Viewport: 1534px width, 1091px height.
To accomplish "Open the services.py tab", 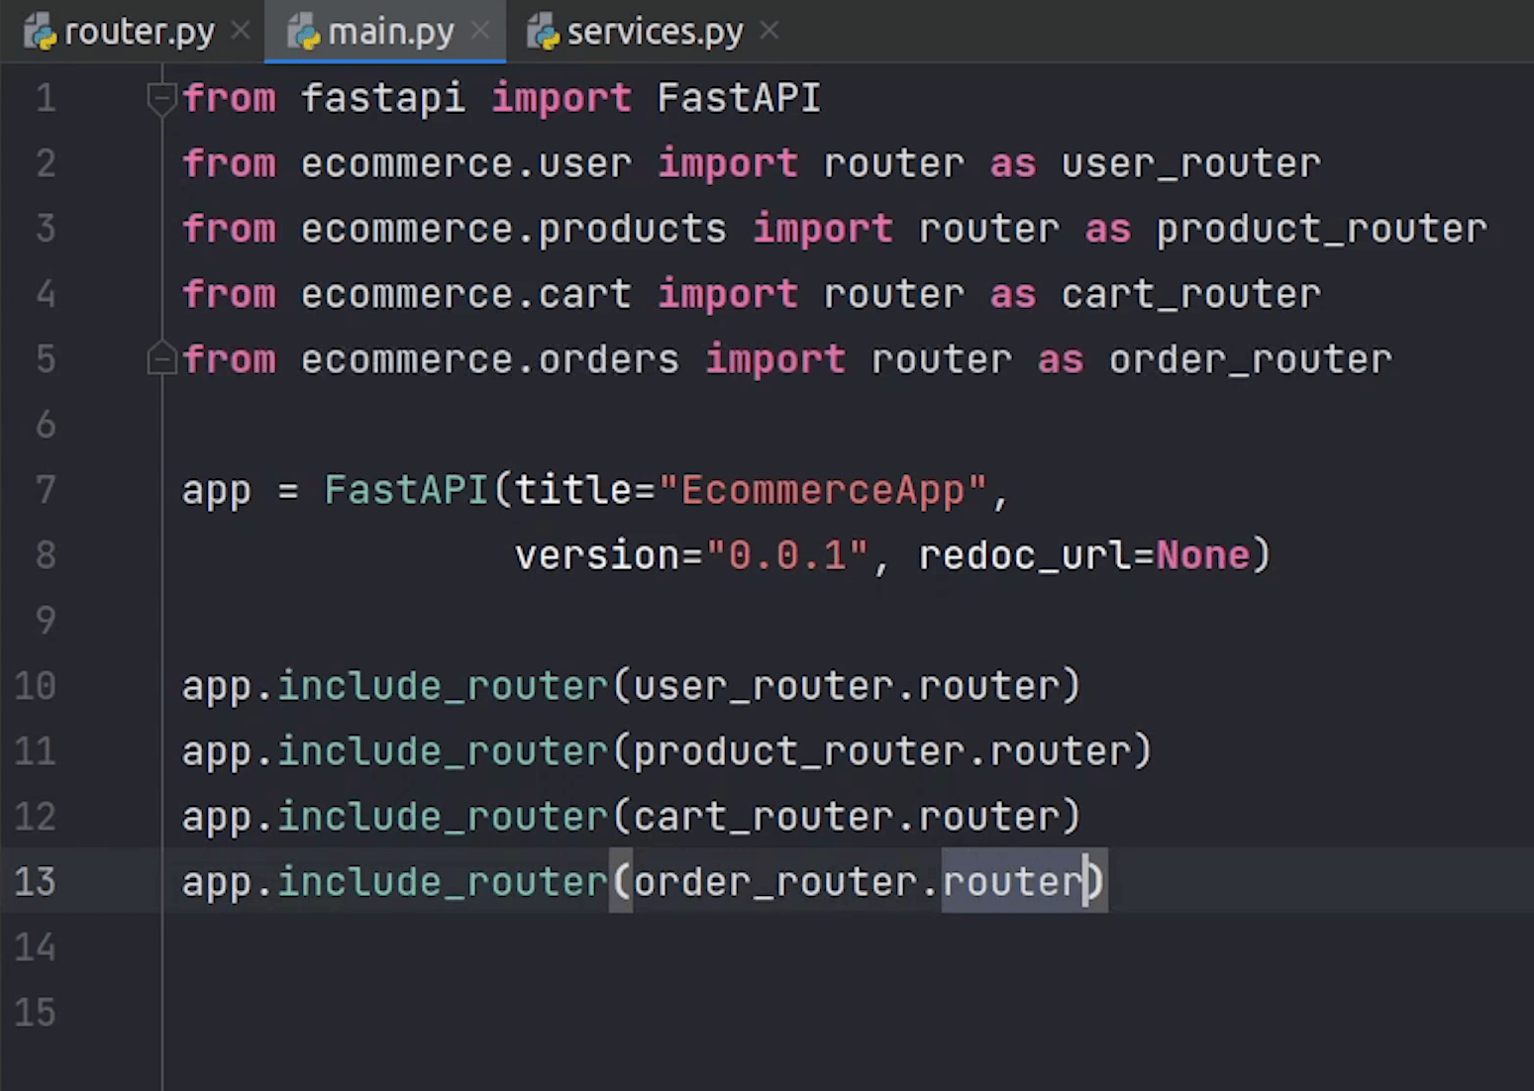I will 654,33.
